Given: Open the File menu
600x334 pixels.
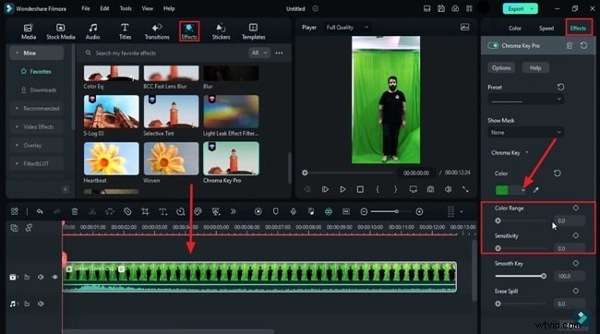Looking at the screenshot, I should (x=86, y=8).
